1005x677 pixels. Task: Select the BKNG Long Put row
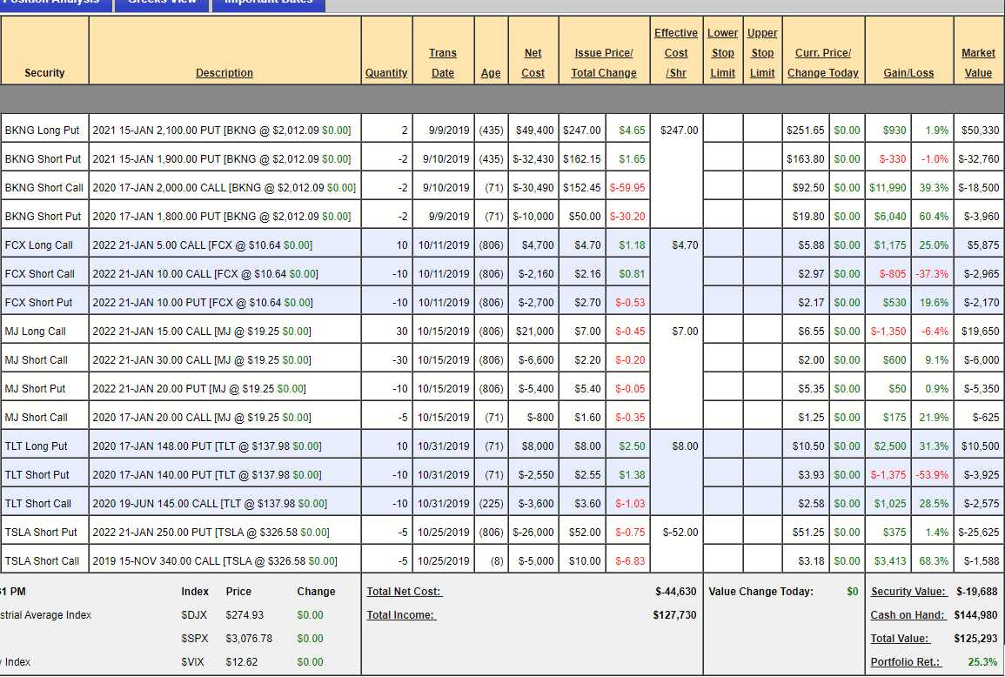[x=43, y=131]
